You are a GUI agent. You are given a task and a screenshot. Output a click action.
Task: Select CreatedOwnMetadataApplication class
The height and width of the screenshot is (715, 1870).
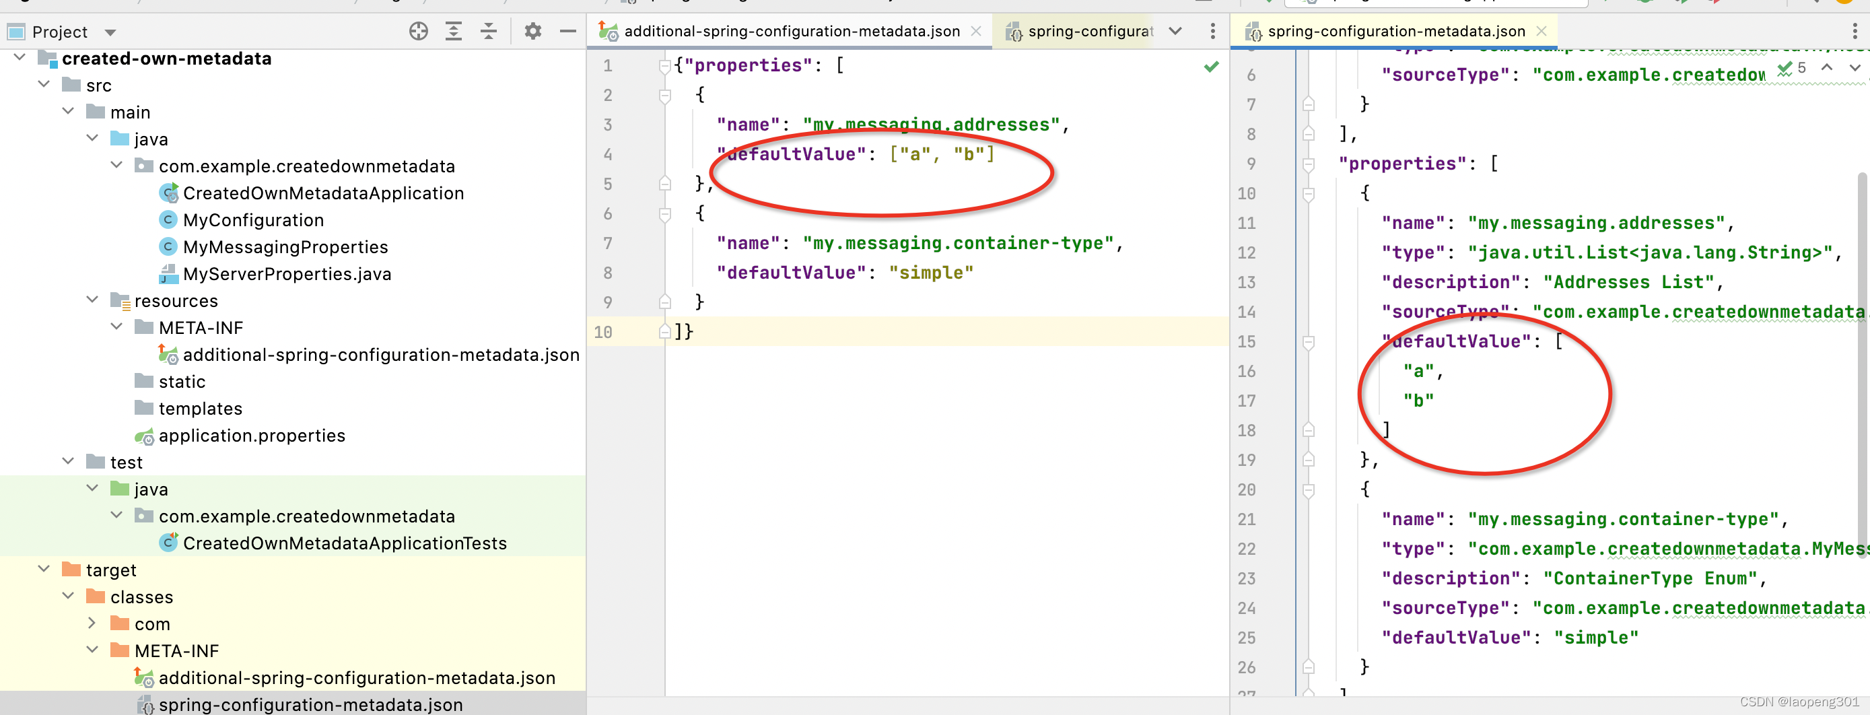312,193
